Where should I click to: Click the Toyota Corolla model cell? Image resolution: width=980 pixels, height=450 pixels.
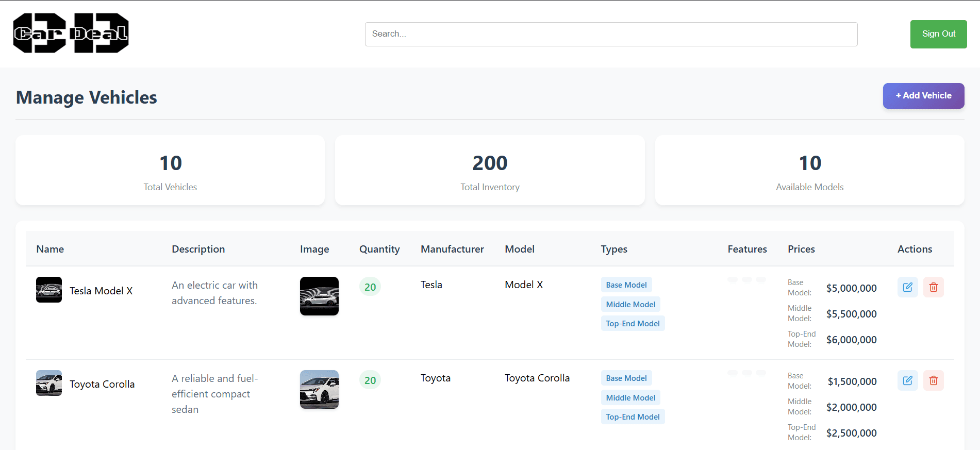tap(537, 378)
